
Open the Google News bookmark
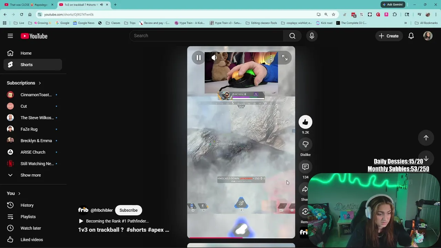click(x=83, y=23)
